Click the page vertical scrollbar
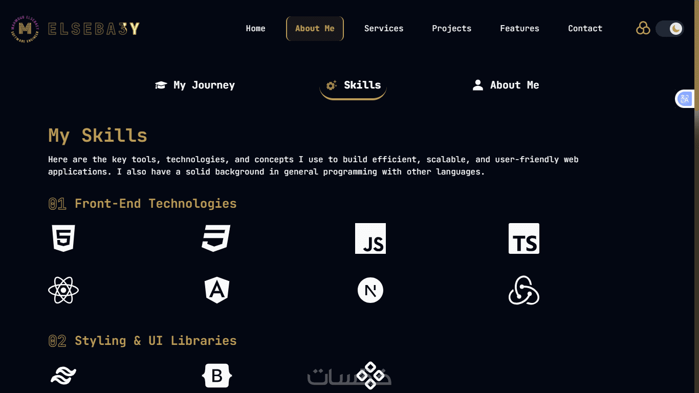Viewport: 699px width, 393px height. tap(696, 196)
